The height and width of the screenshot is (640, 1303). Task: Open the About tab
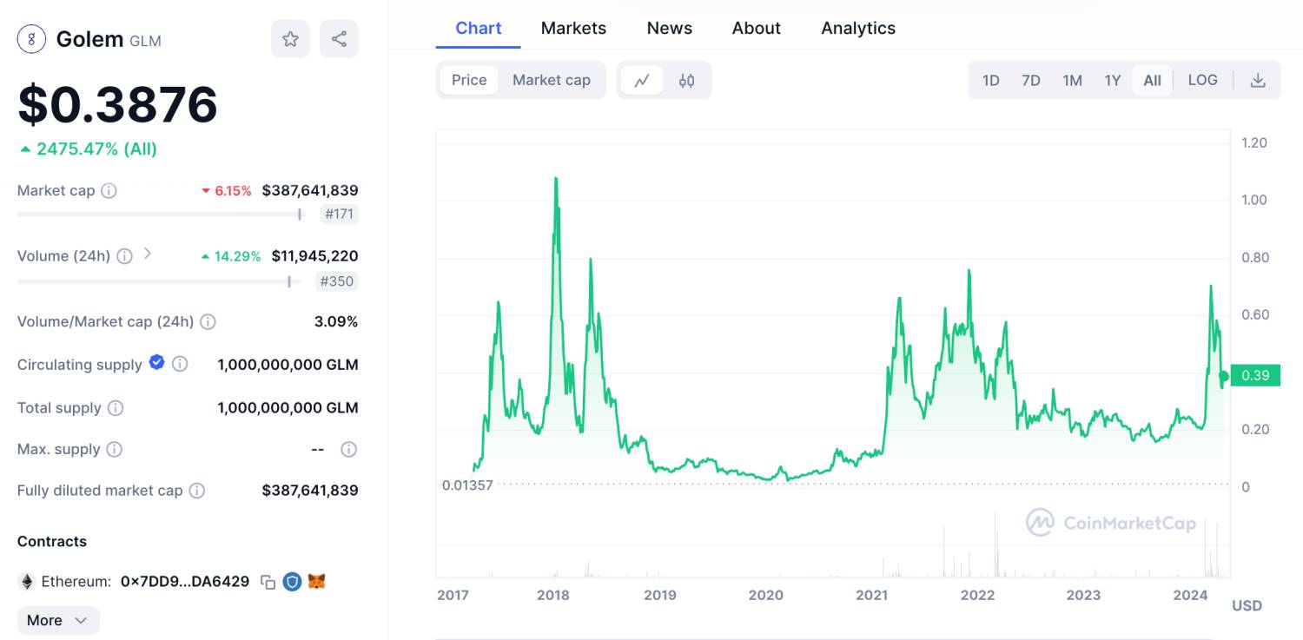click(x=756, y=28)
